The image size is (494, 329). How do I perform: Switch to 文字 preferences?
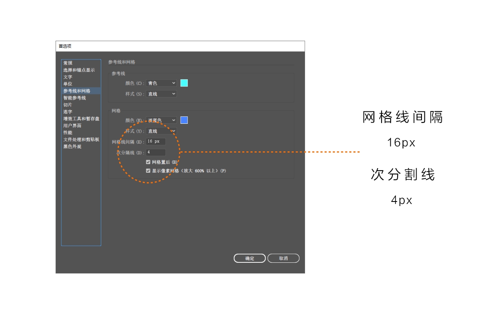68,77
